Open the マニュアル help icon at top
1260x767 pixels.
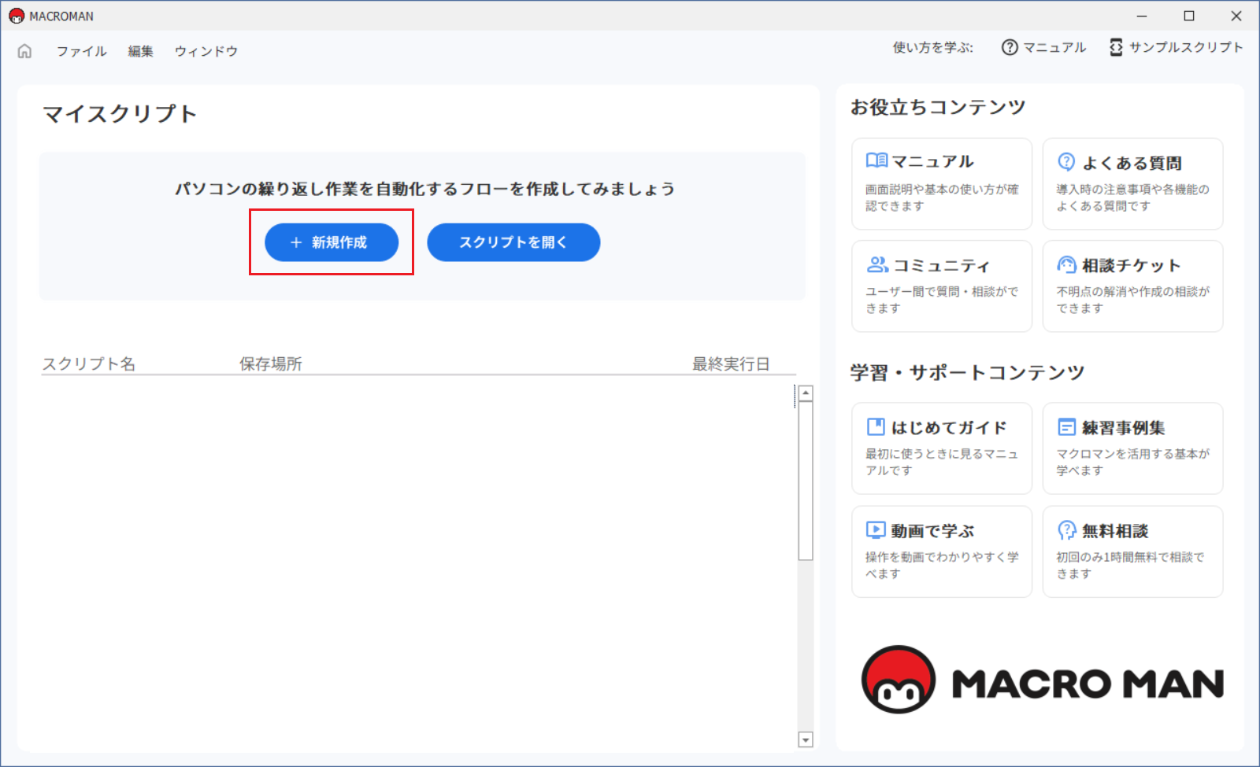tap(1043, 48)
